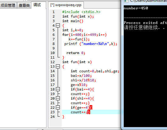Click the k+=fun(i); statement

tap(79, 39)
